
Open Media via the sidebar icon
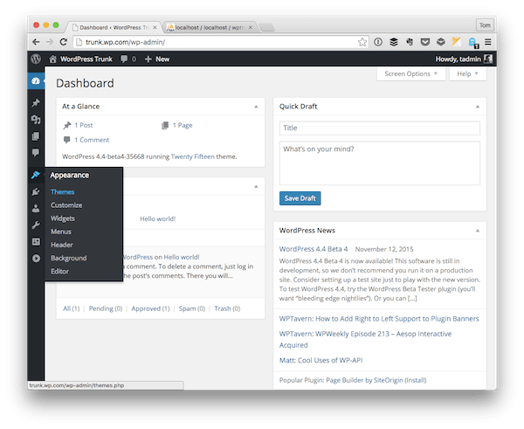tap(36, 120)
